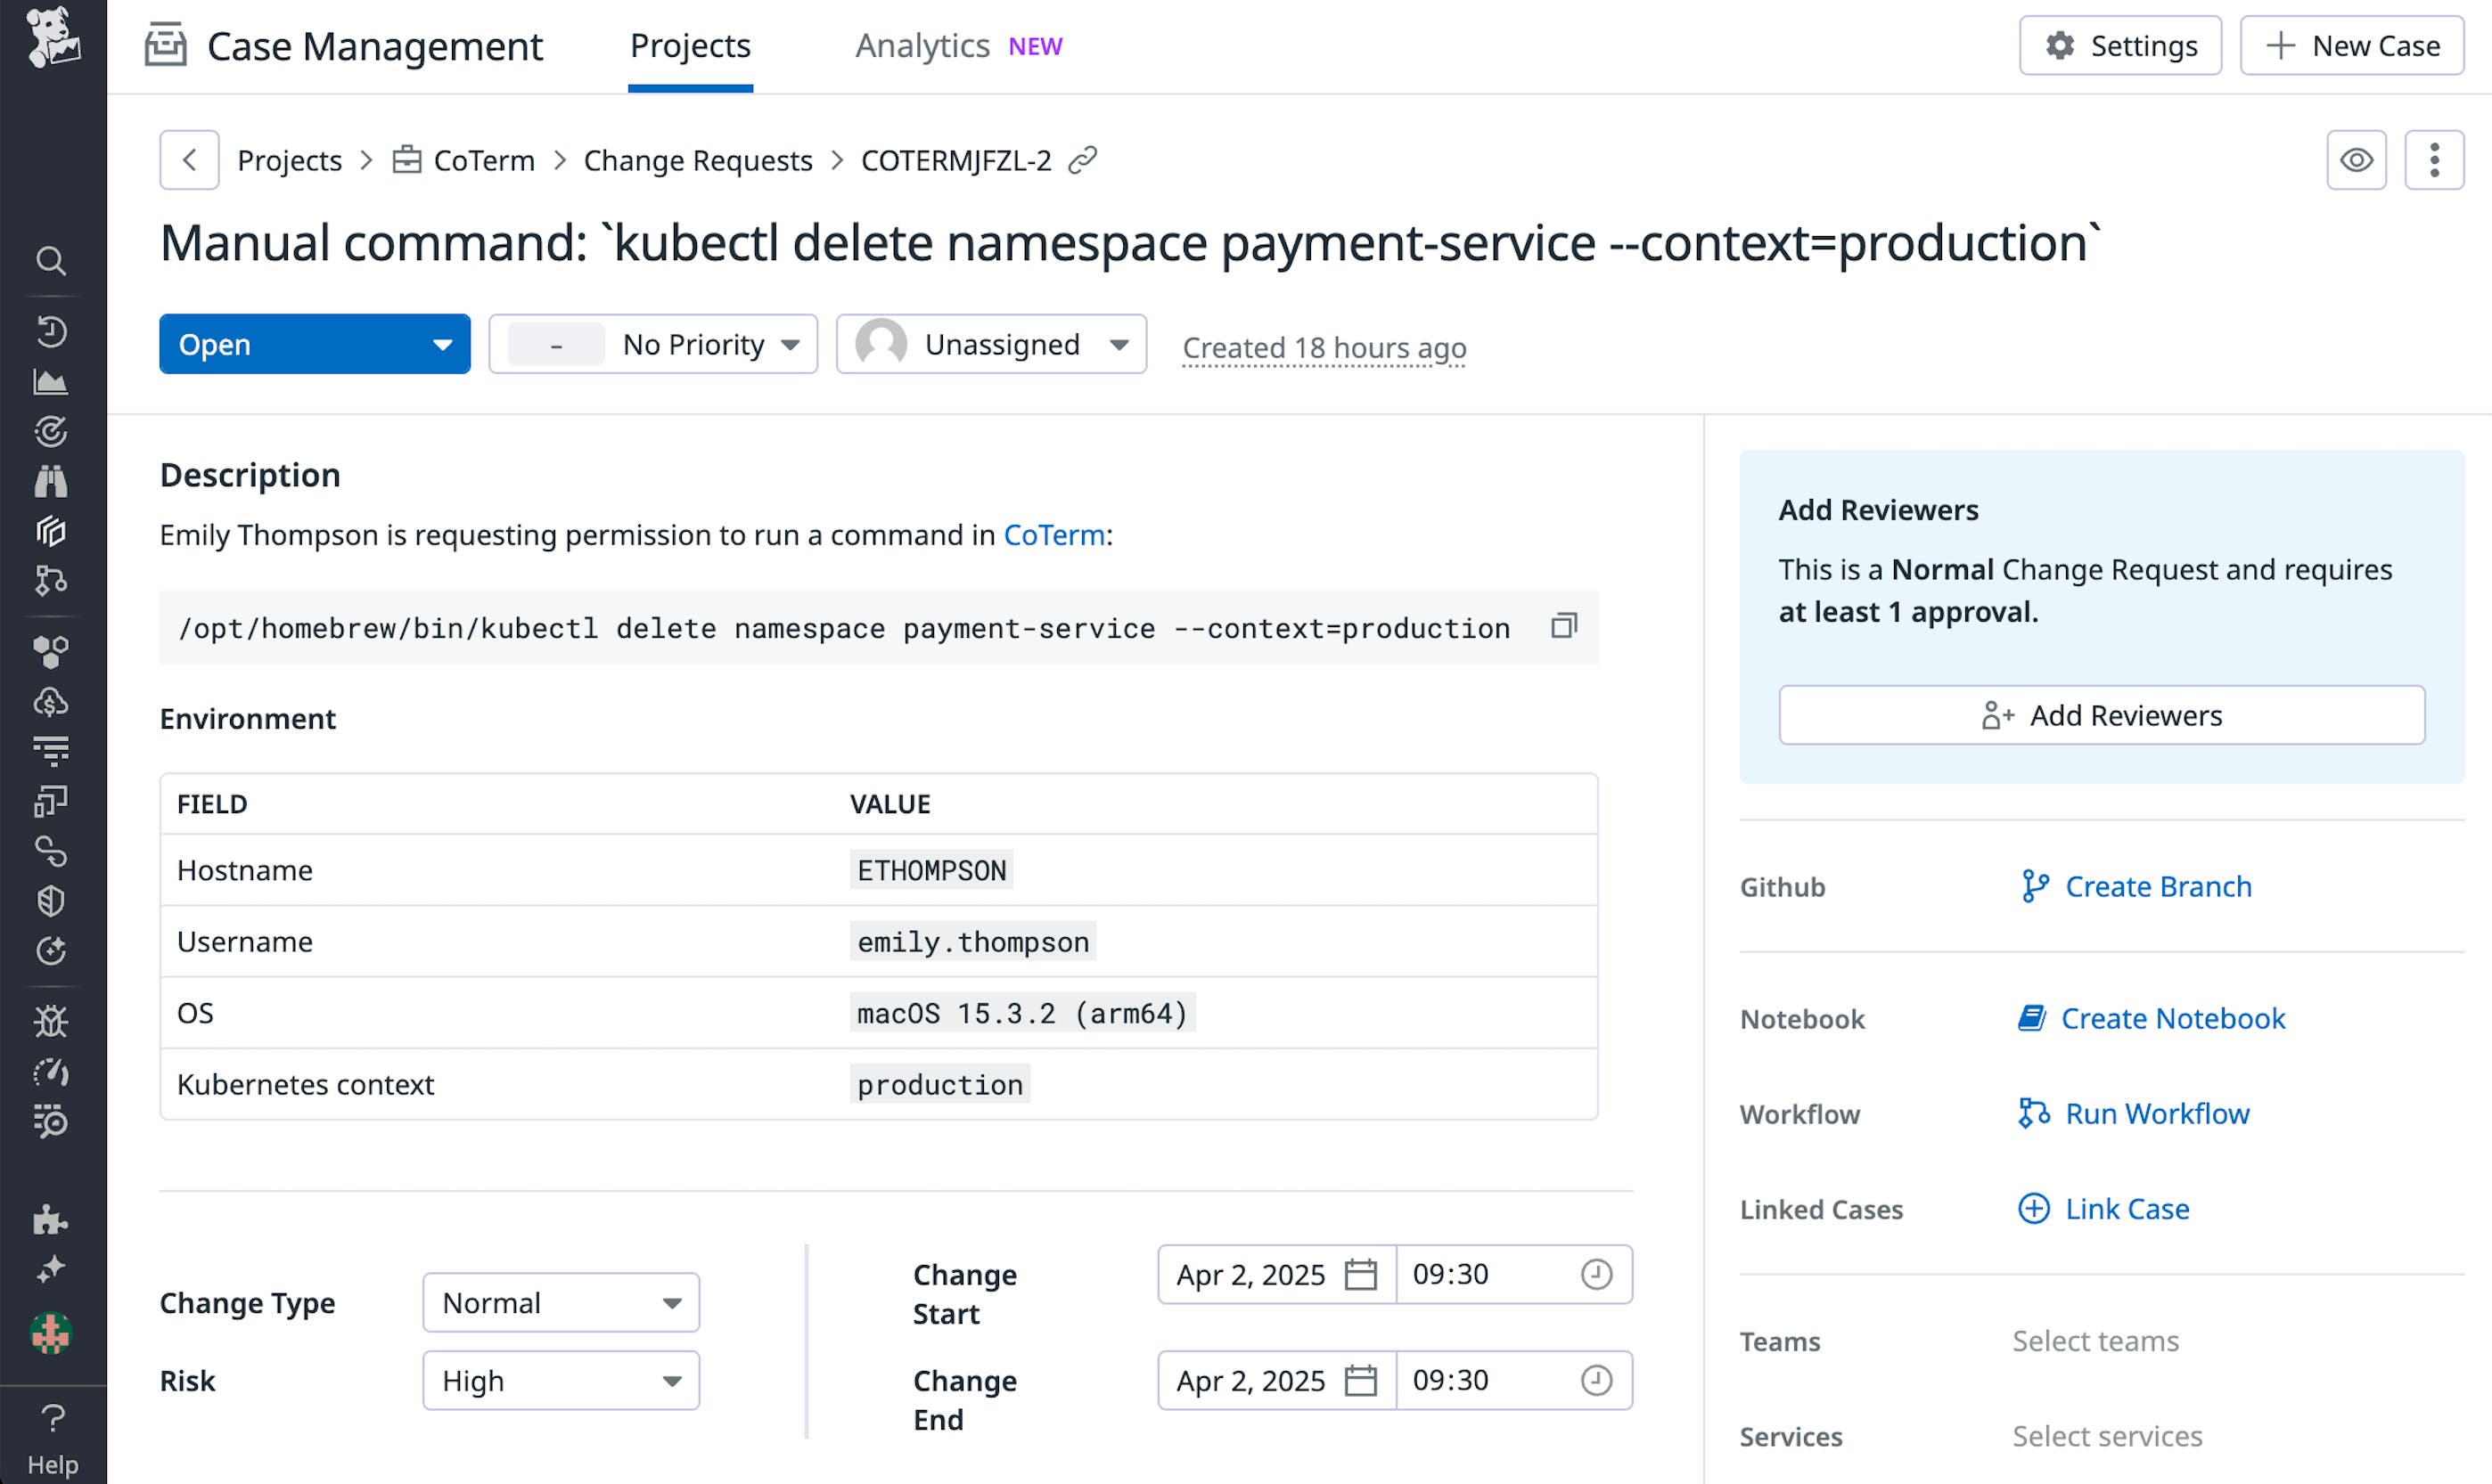Open the Create Branch link under Github
Viewport: 2492px width, 1484px height.
2158,886
